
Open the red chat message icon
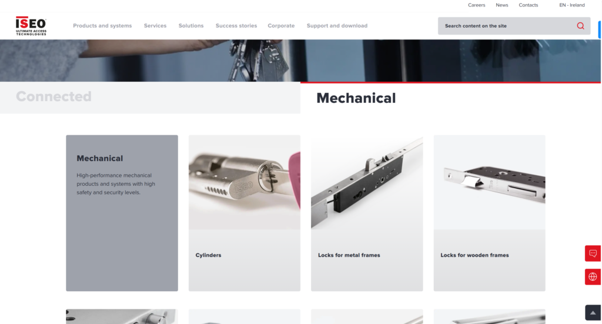click(x=593, y=253)
